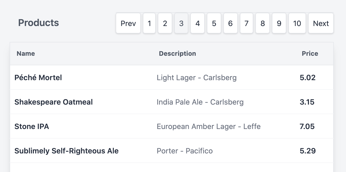Select the current page 3 button
This screenshot has width=346, height=172.
click(x=181, y=23)
